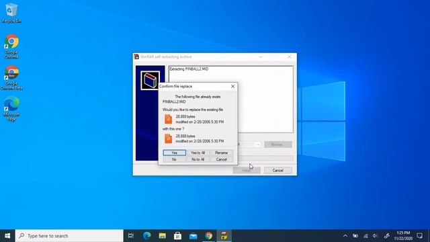Viewport: 430px width, 242px height.
Task: Select the Google Chrome Beta desktop shortcut
Action: coord(11,77)
